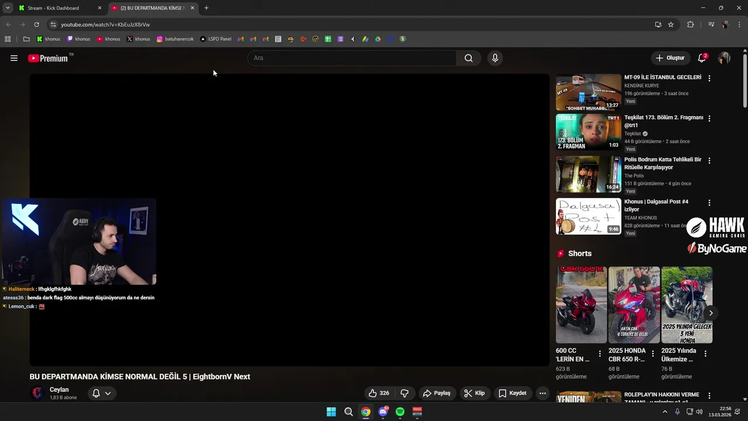Screen dimensions: 748x421
Task: Open Teşkilat 173. Bölüm video thumbnail
Action: (x=588, y=132)
